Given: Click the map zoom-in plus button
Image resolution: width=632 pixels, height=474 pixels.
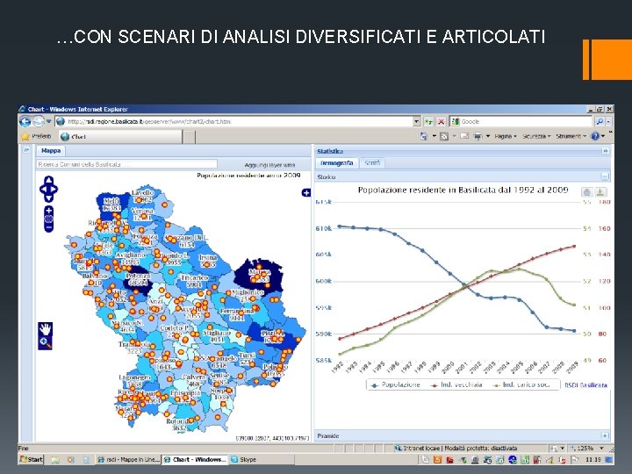Looking at the screenshot, I should (49, 211).
